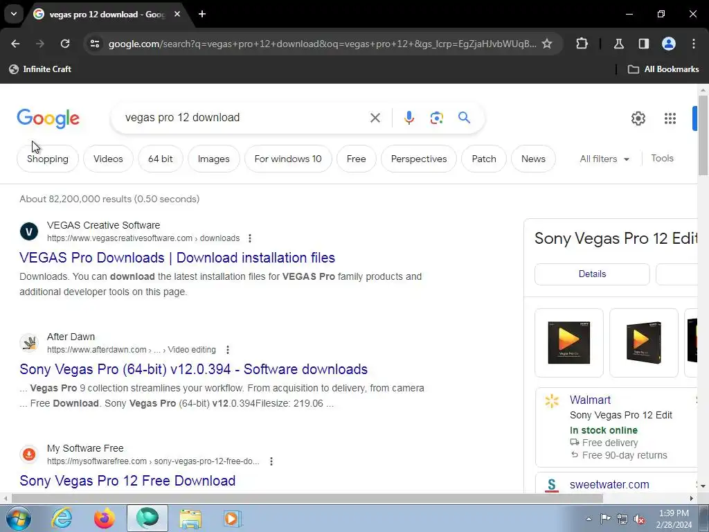The width and height of the screenshot is (709, 532).
Task: Toggle the Chrome side panel icon
Action: [643, 44]
